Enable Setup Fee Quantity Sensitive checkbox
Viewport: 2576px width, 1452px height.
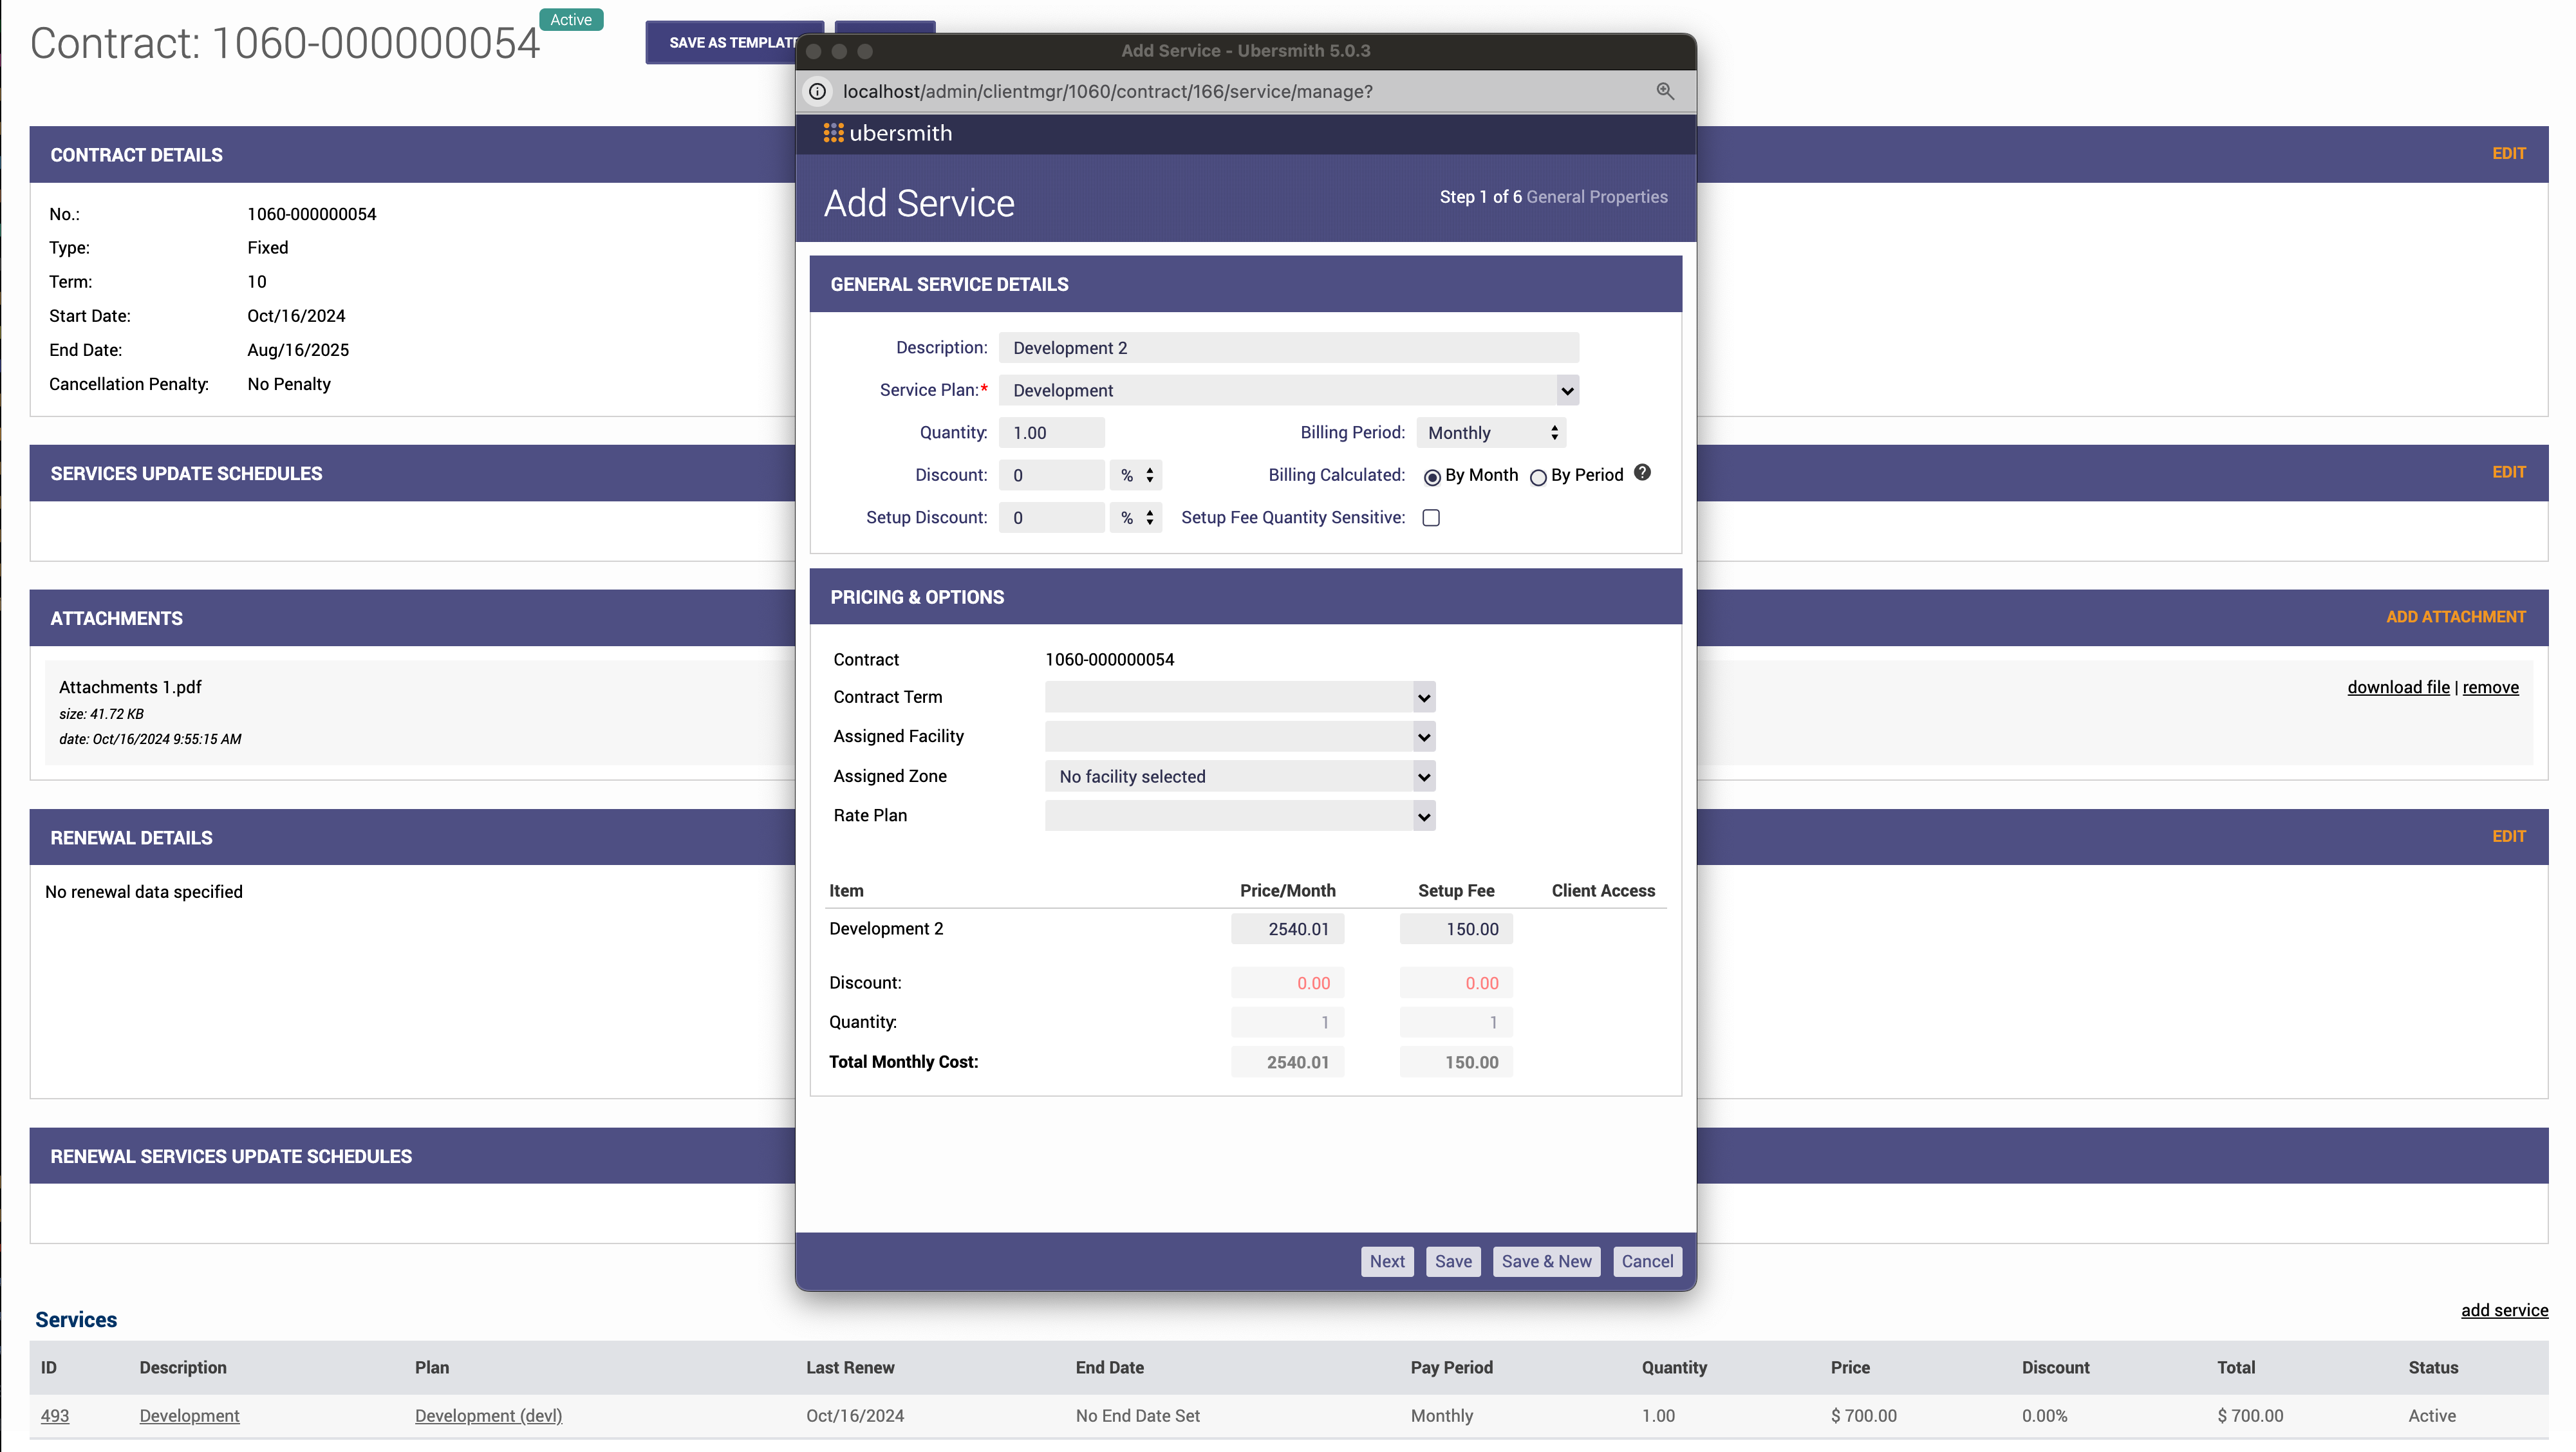(x=1431, y=517)
